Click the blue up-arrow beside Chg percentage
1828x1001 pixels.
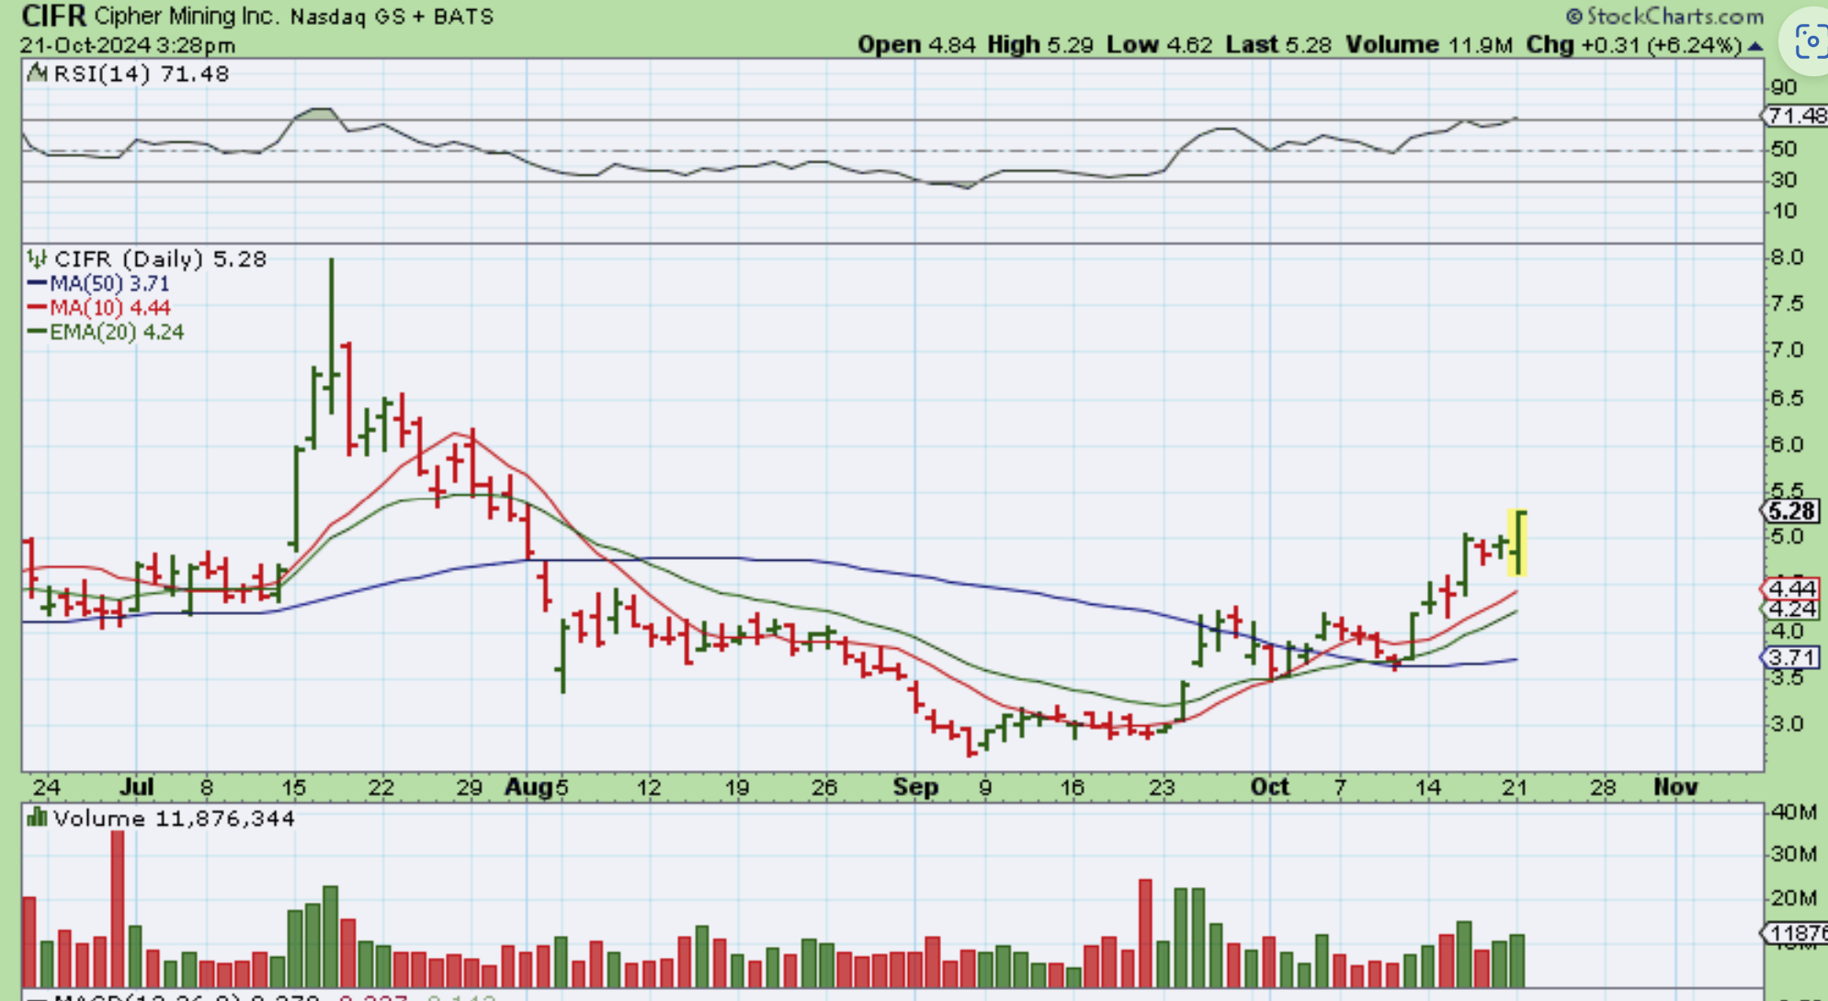tap(1754, 45)
